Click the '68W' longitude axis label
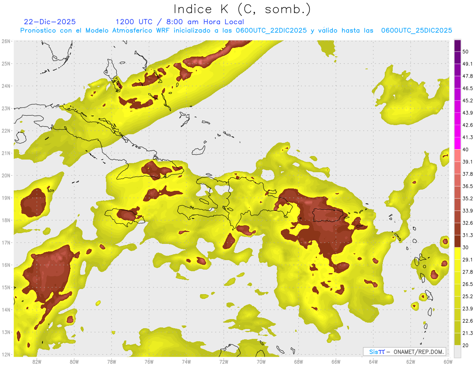The width and height of the screenshot is (476, 367). (x=298, y=362)
